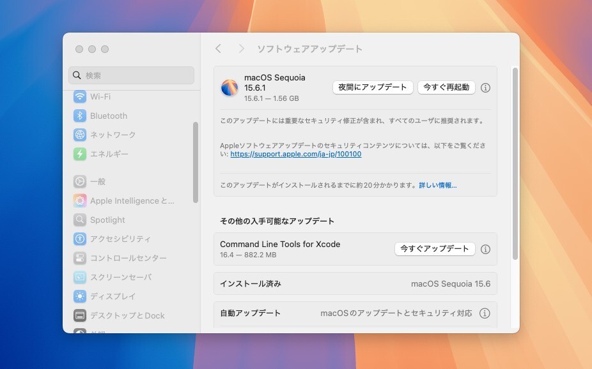
Task: Click the 検索 search field
Action: coord(132,75)
